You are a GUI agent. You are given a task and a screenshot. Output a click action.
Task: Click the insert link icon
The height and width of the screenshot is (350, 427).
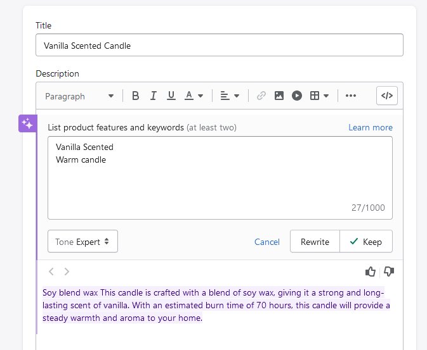point(261,96)
